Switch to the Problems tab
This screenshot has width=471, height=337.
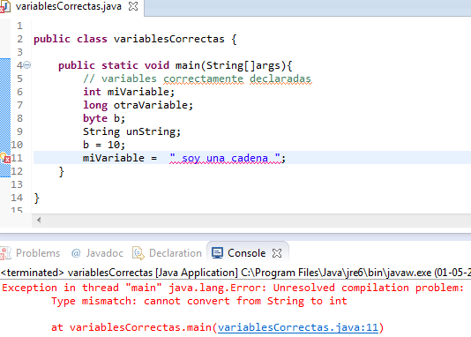(x=38, y=253)
